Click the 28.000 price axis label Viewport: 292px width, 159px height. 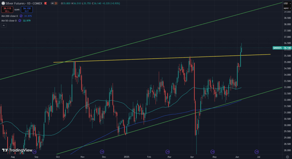(287, 150)
